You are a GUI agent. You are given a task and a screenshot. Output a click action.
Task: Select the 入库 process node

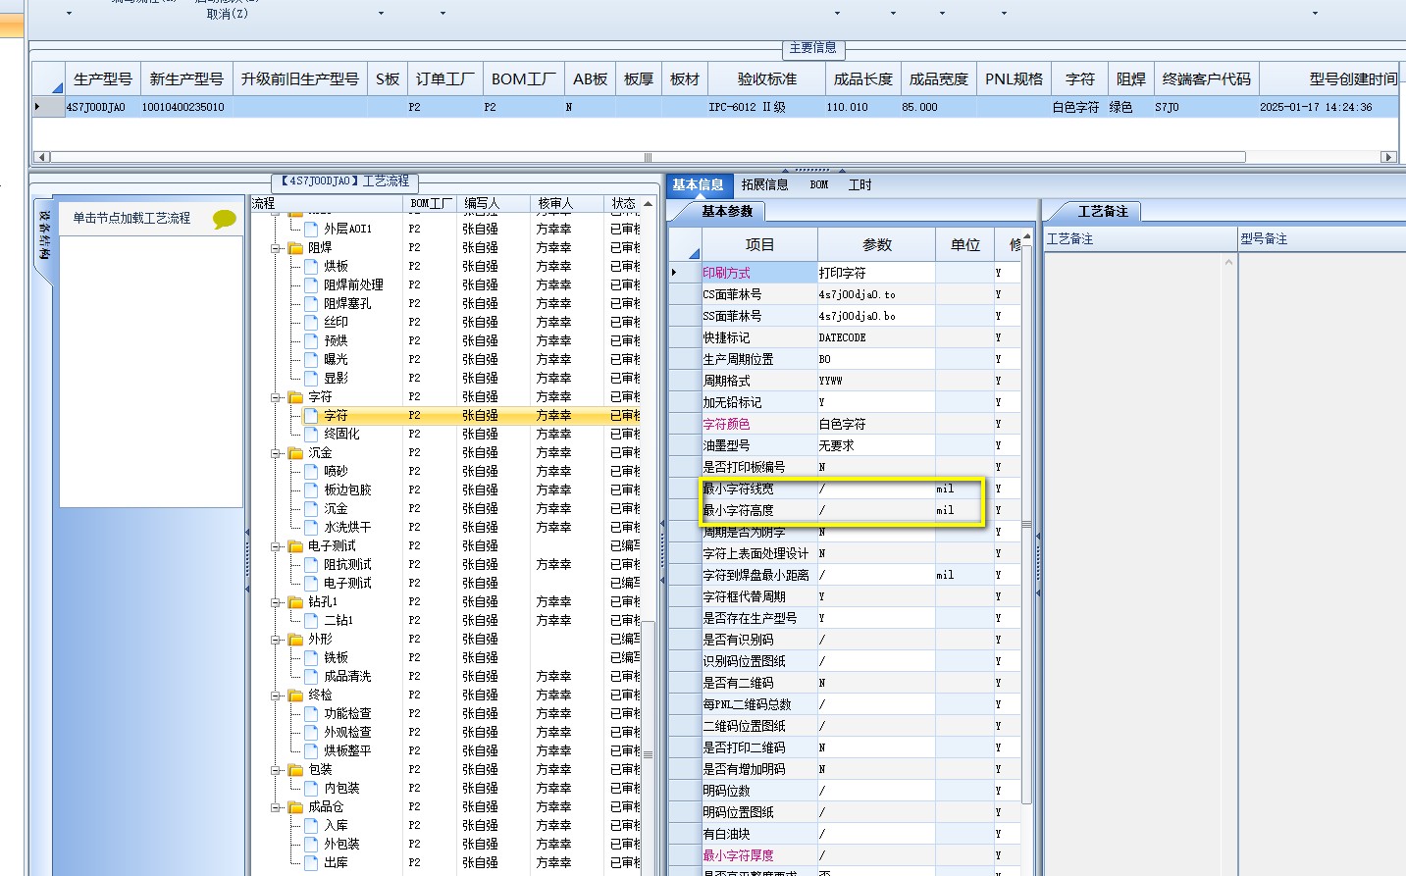click(x=336, y=826)
